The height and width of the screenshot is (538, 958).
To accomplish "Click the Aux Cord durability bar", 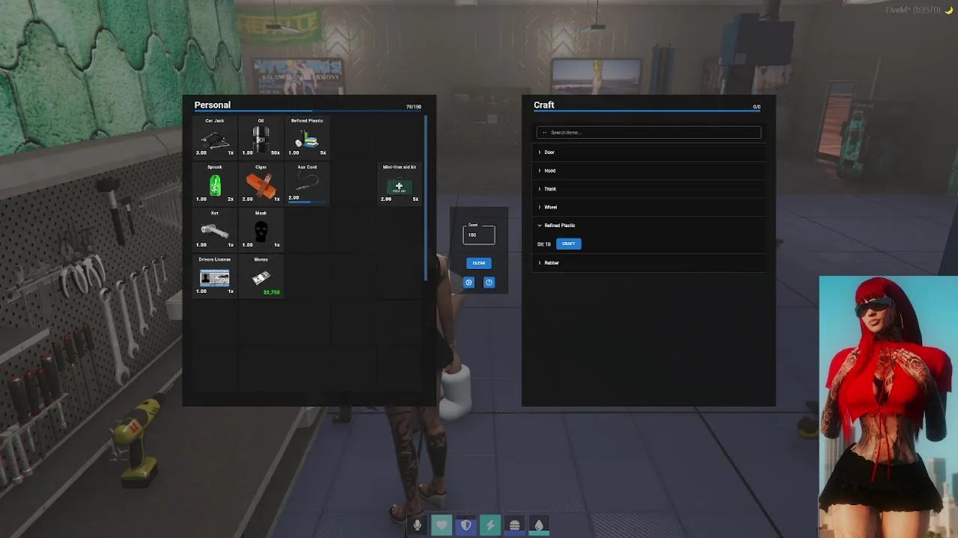I will point(307,202).
